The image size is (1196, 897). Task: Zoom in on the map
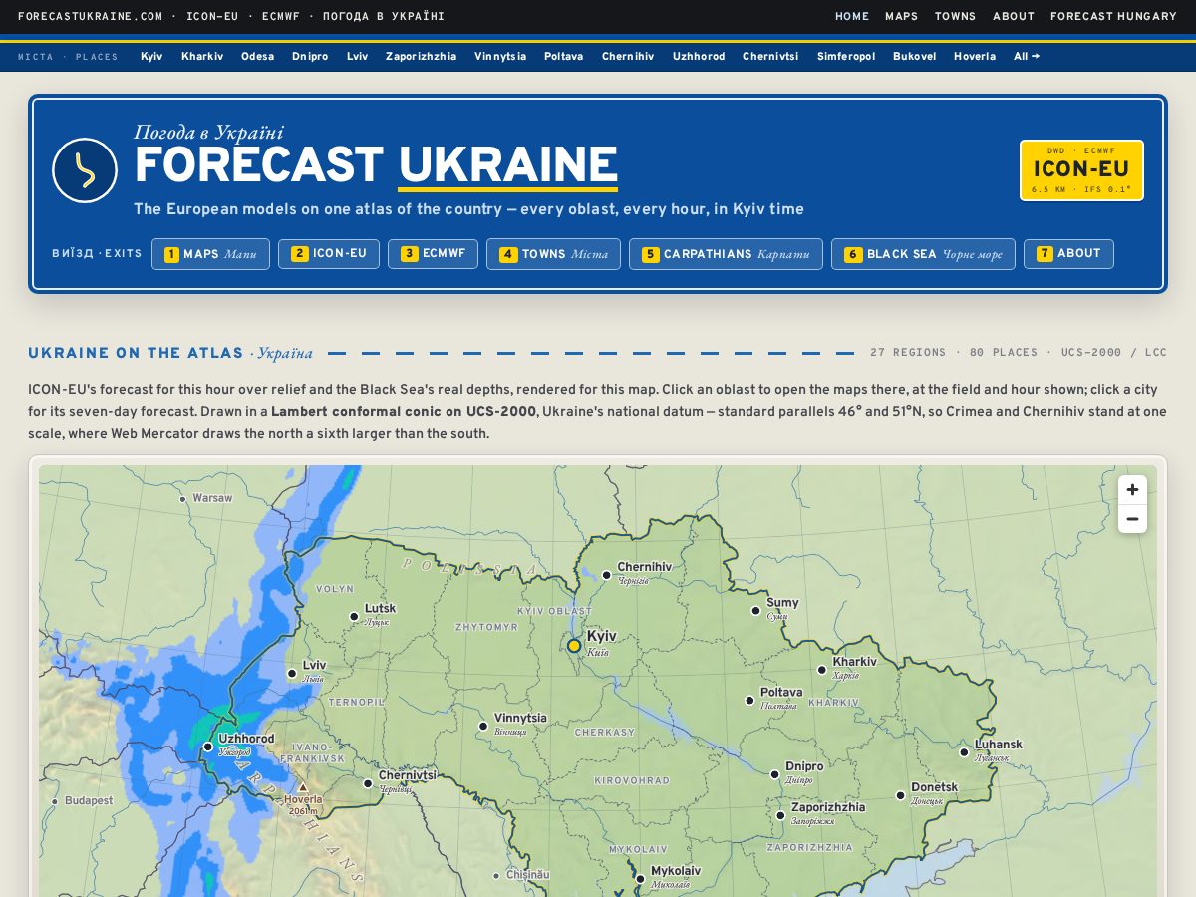pyautogui.click(x=1132, y=490)
